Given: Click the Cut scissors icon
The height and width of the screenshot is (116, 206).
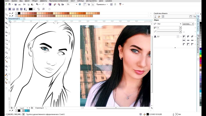Looking at the screenshot, I should click(24, 4).
